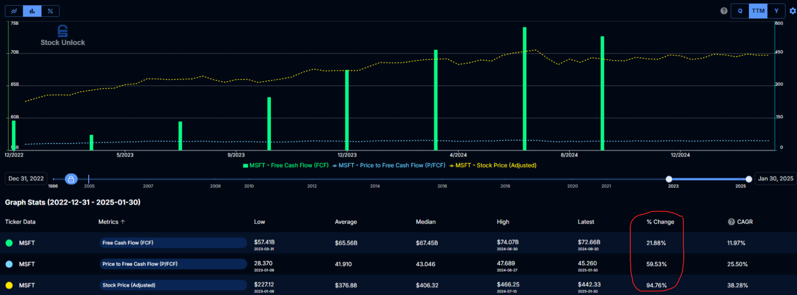Image resolution: width=797 pixels, height=295 pixels.
Task: Click the Ticker Data column header
Action: [x=20, y=222]
